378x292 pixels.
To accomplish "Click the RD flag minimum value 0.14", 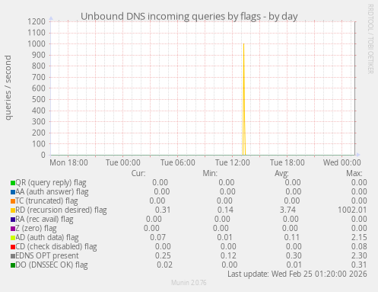I will [x=225, y=210].
